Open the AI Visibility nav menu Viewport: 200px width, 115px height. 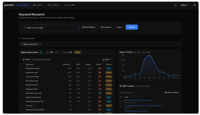click(54, 5)
